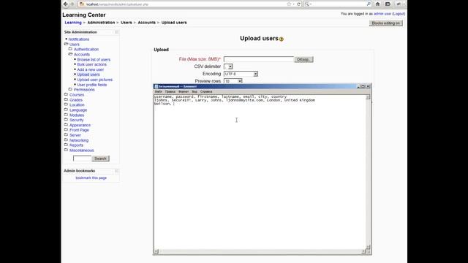Click the Grades folder icon
The image size is (468, 263).
tap(67, 99)
